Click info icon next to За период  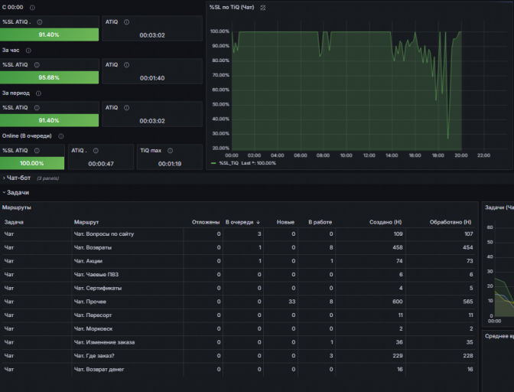38,93
